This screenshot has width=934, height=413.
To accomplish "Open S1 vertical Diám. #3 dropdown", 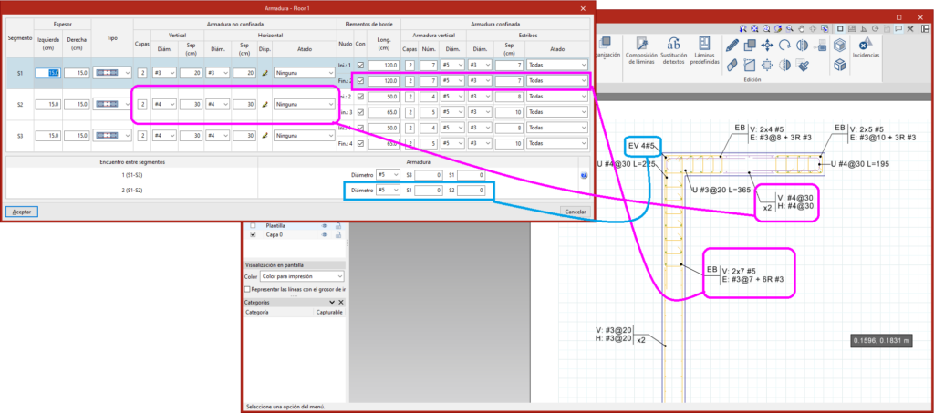I will coord(164,73).
